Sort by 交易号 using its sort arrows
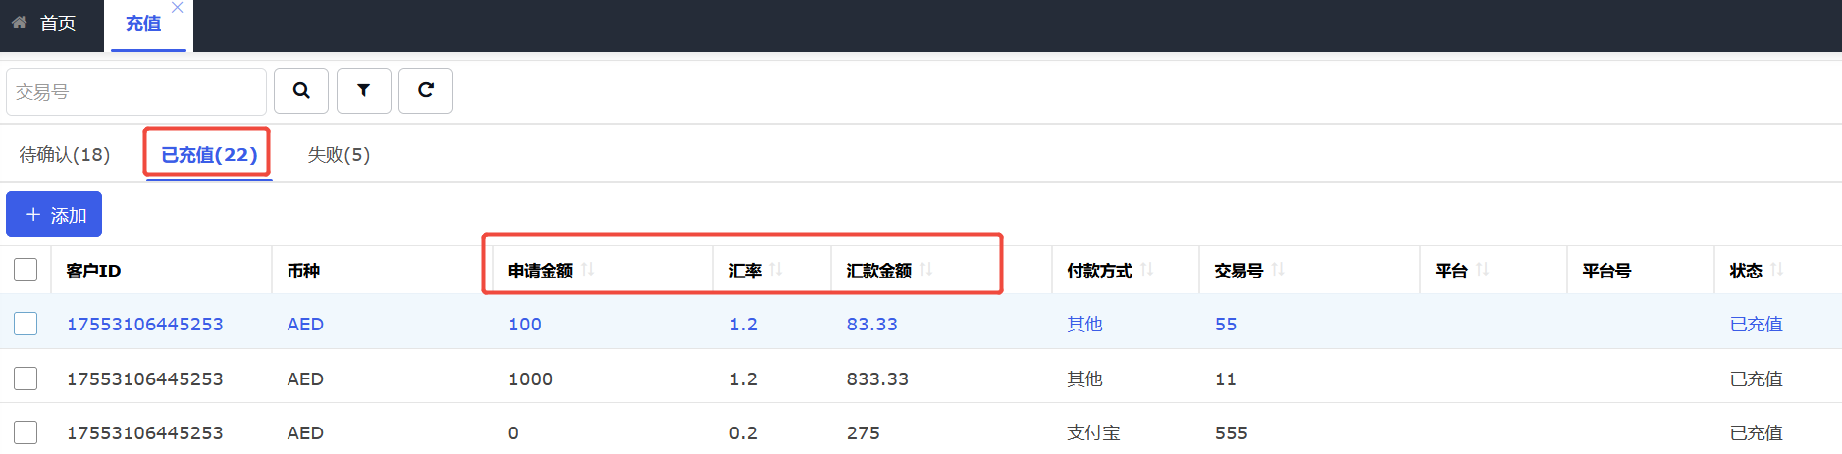The image size is (1842, 454). click(x=1278, y=270)
